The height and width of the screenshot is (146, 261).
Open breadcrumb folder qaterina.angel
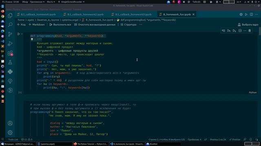click(x=70, y=20)
